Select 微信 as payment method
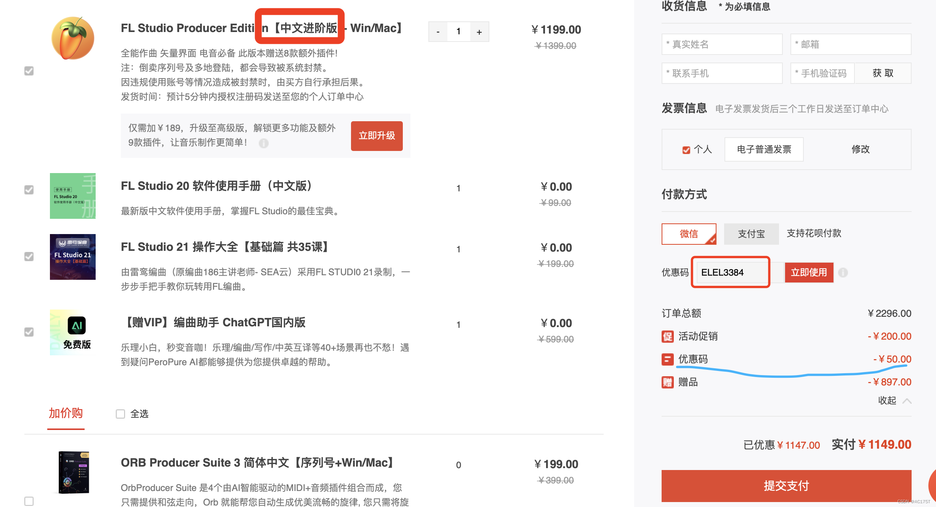Viewport: 936px width, 507px height. [x=689, y=234]
